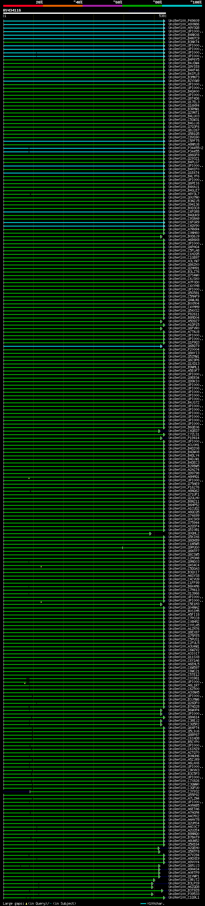205x906 pixels.
Task: Select the UniRef100_Q9PUG0 label
Action: (x=184, y=547)
